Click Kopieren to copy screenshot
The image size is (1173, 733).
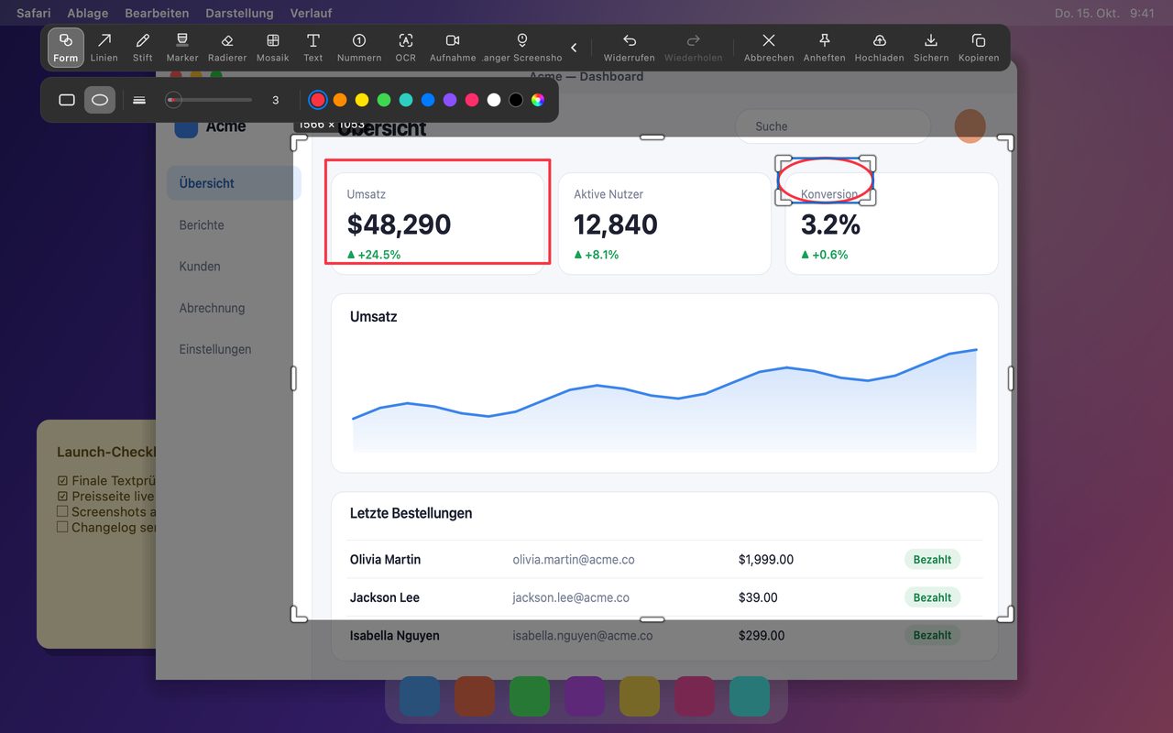[979, 48]
